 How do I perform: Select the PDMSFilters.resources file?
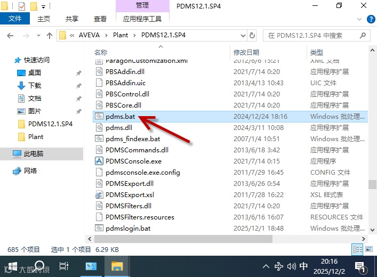tap(140, 217)
